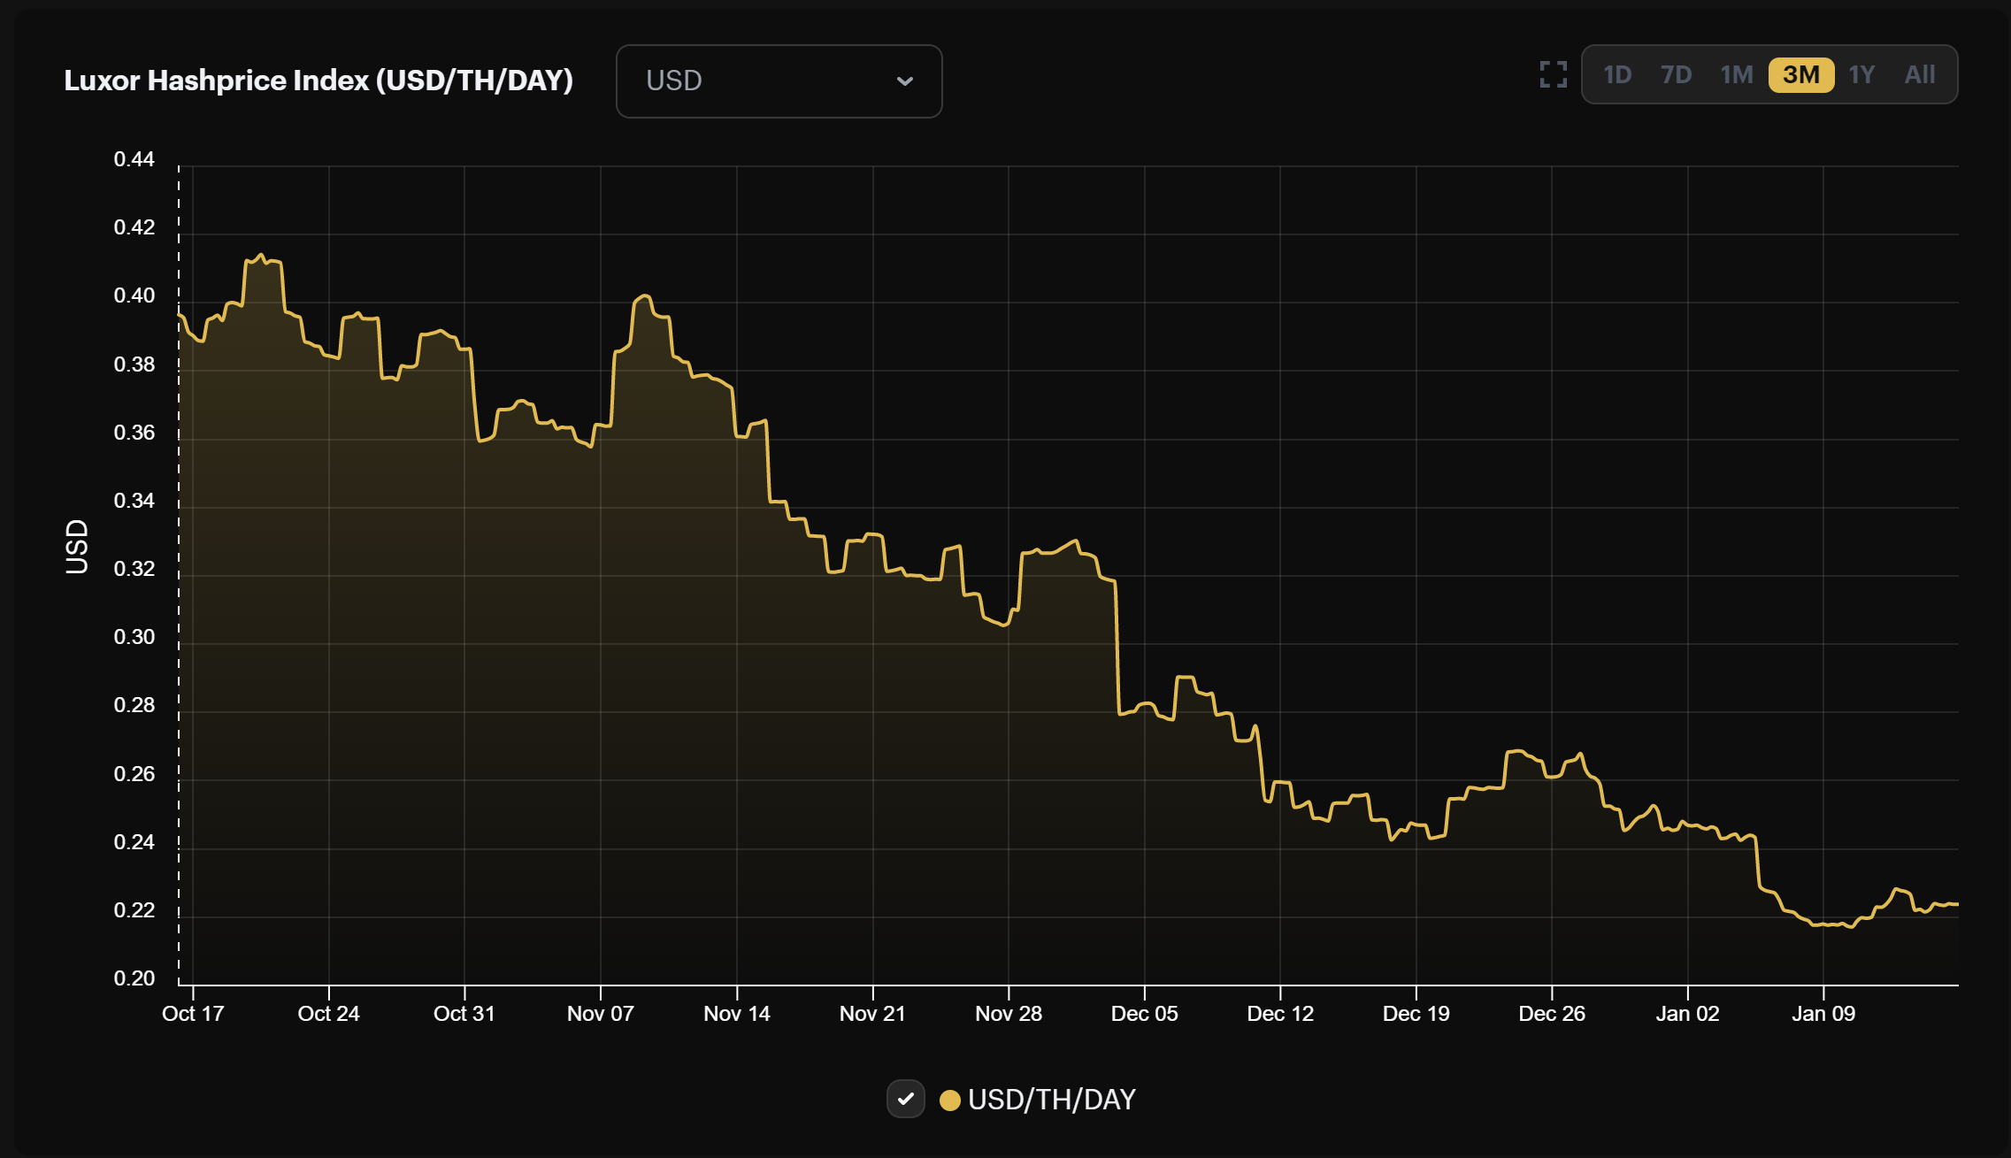The width and height of the screenshot is (2011, 1158).
Task: Switch to the 1Y range
Action: coord(1861,74)
